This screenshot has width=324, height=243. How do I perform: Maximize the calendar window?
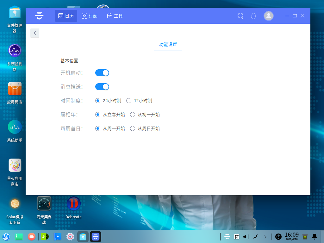point(295,16)
